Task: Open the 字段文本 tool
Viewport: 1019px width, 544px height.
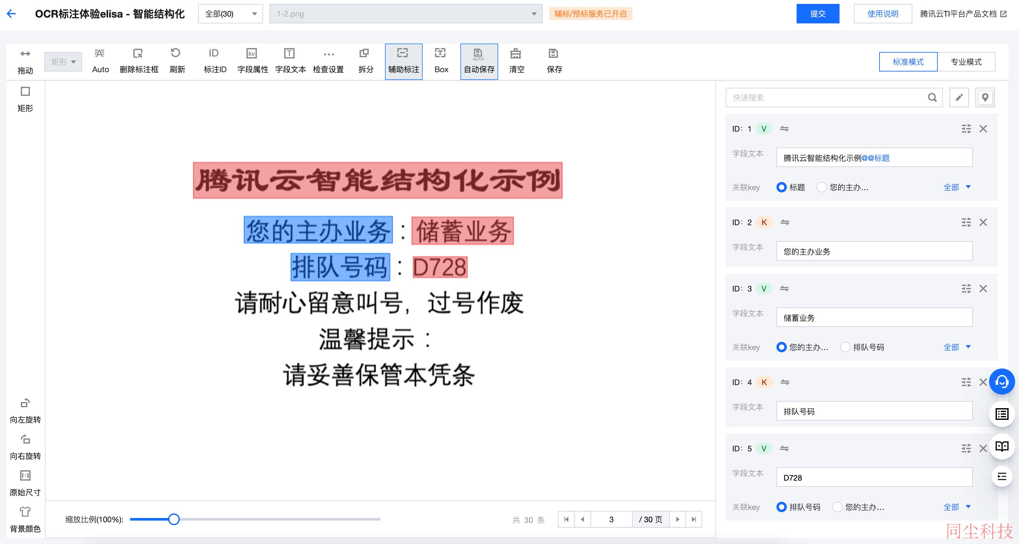Action: click(x=290, y=62)
